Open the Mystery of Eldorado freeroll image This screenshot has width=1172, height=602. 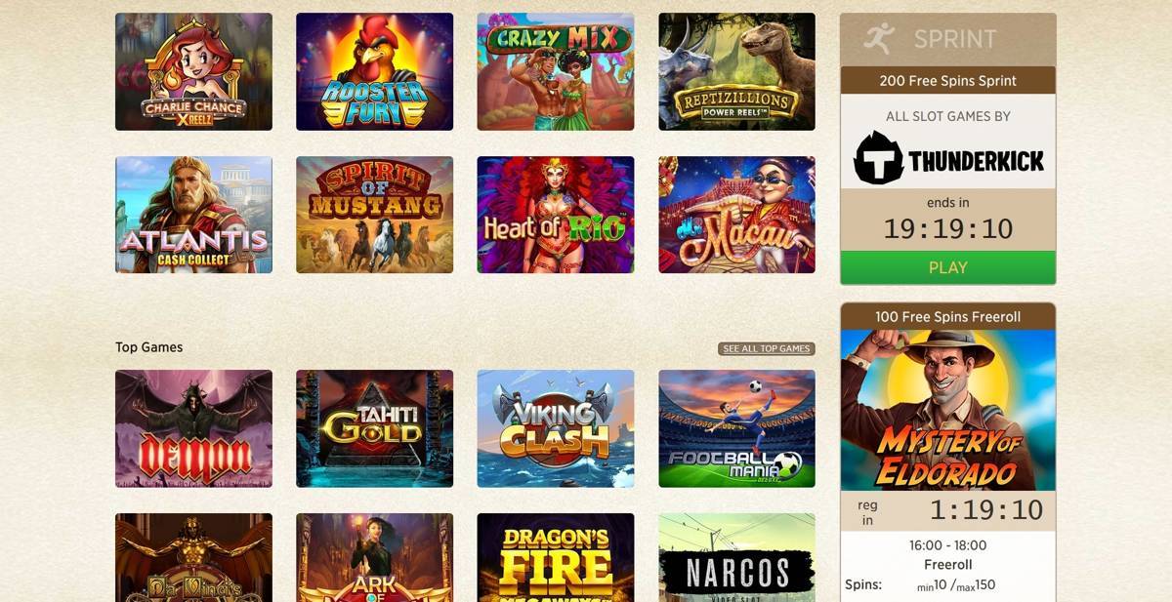click(947, 410)
